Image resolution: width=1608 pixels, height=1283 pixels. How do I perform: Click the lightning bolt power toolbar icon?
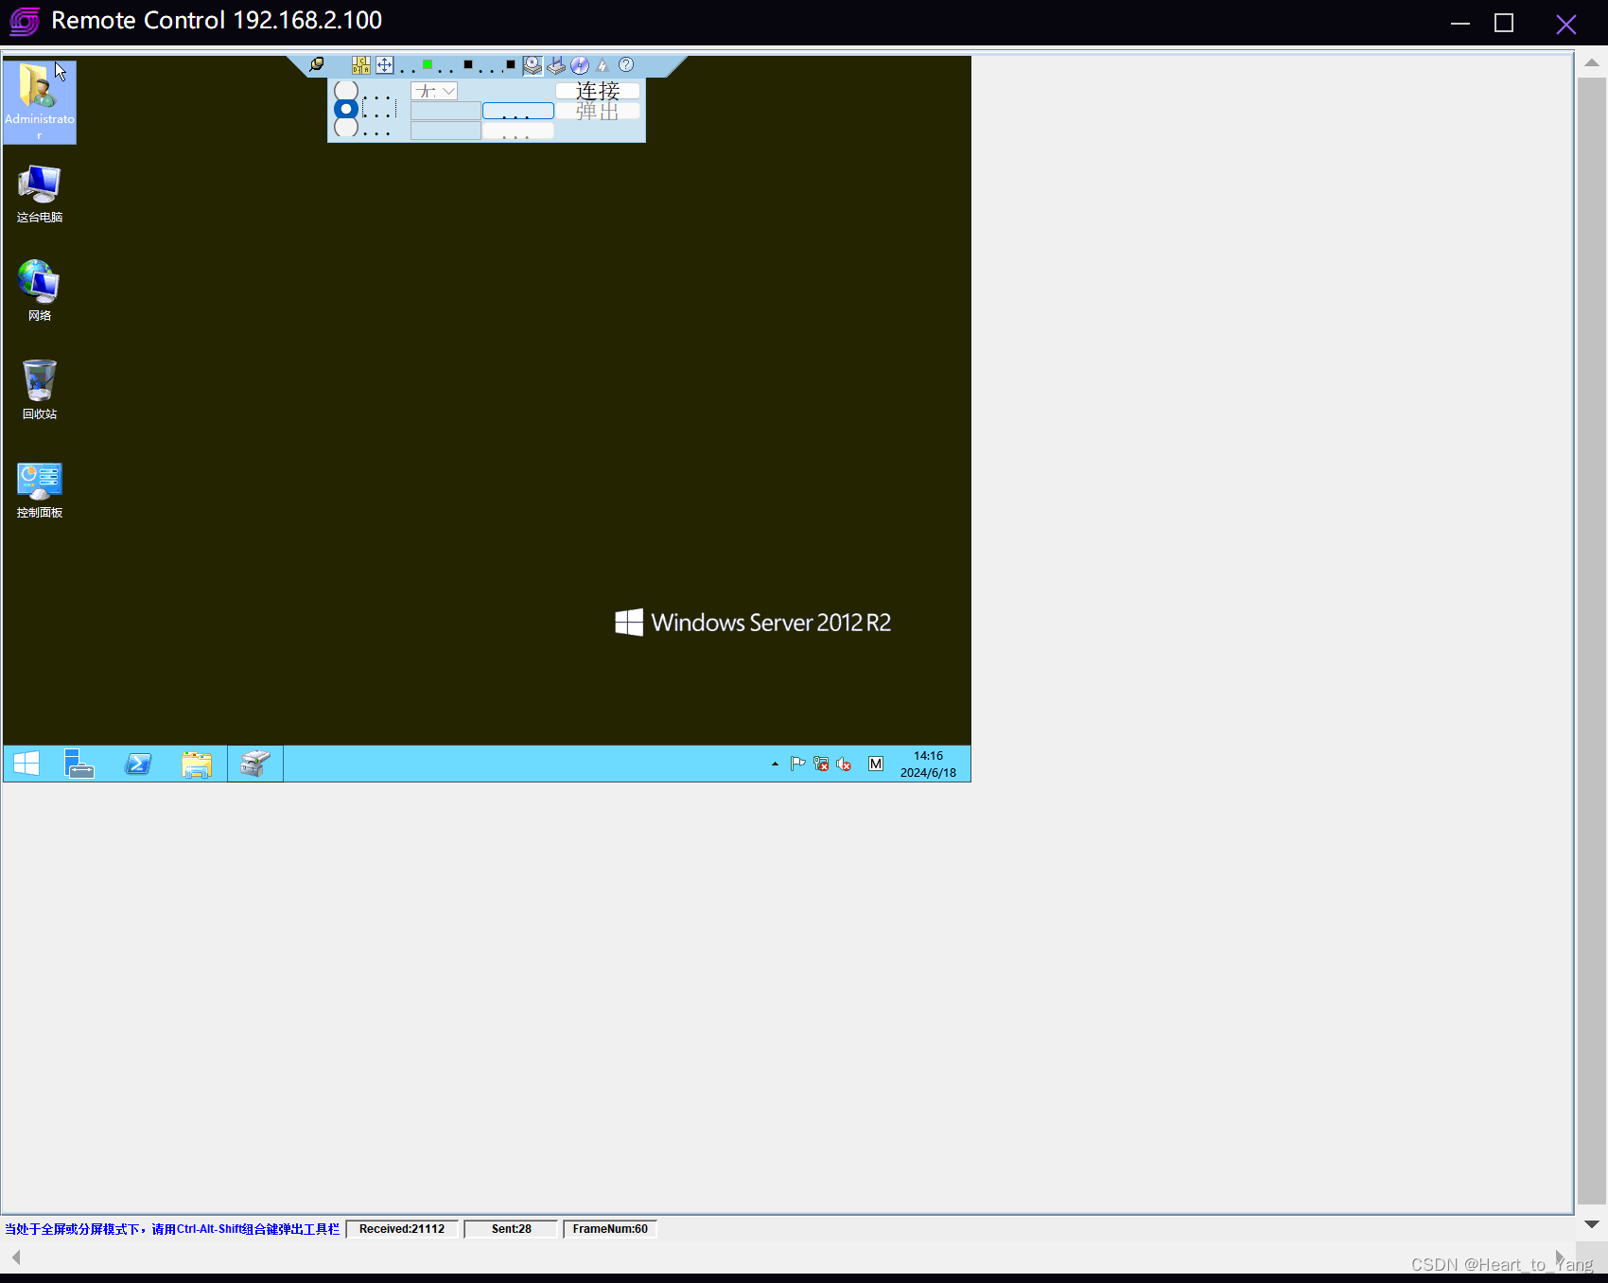[x=603, y=65]
